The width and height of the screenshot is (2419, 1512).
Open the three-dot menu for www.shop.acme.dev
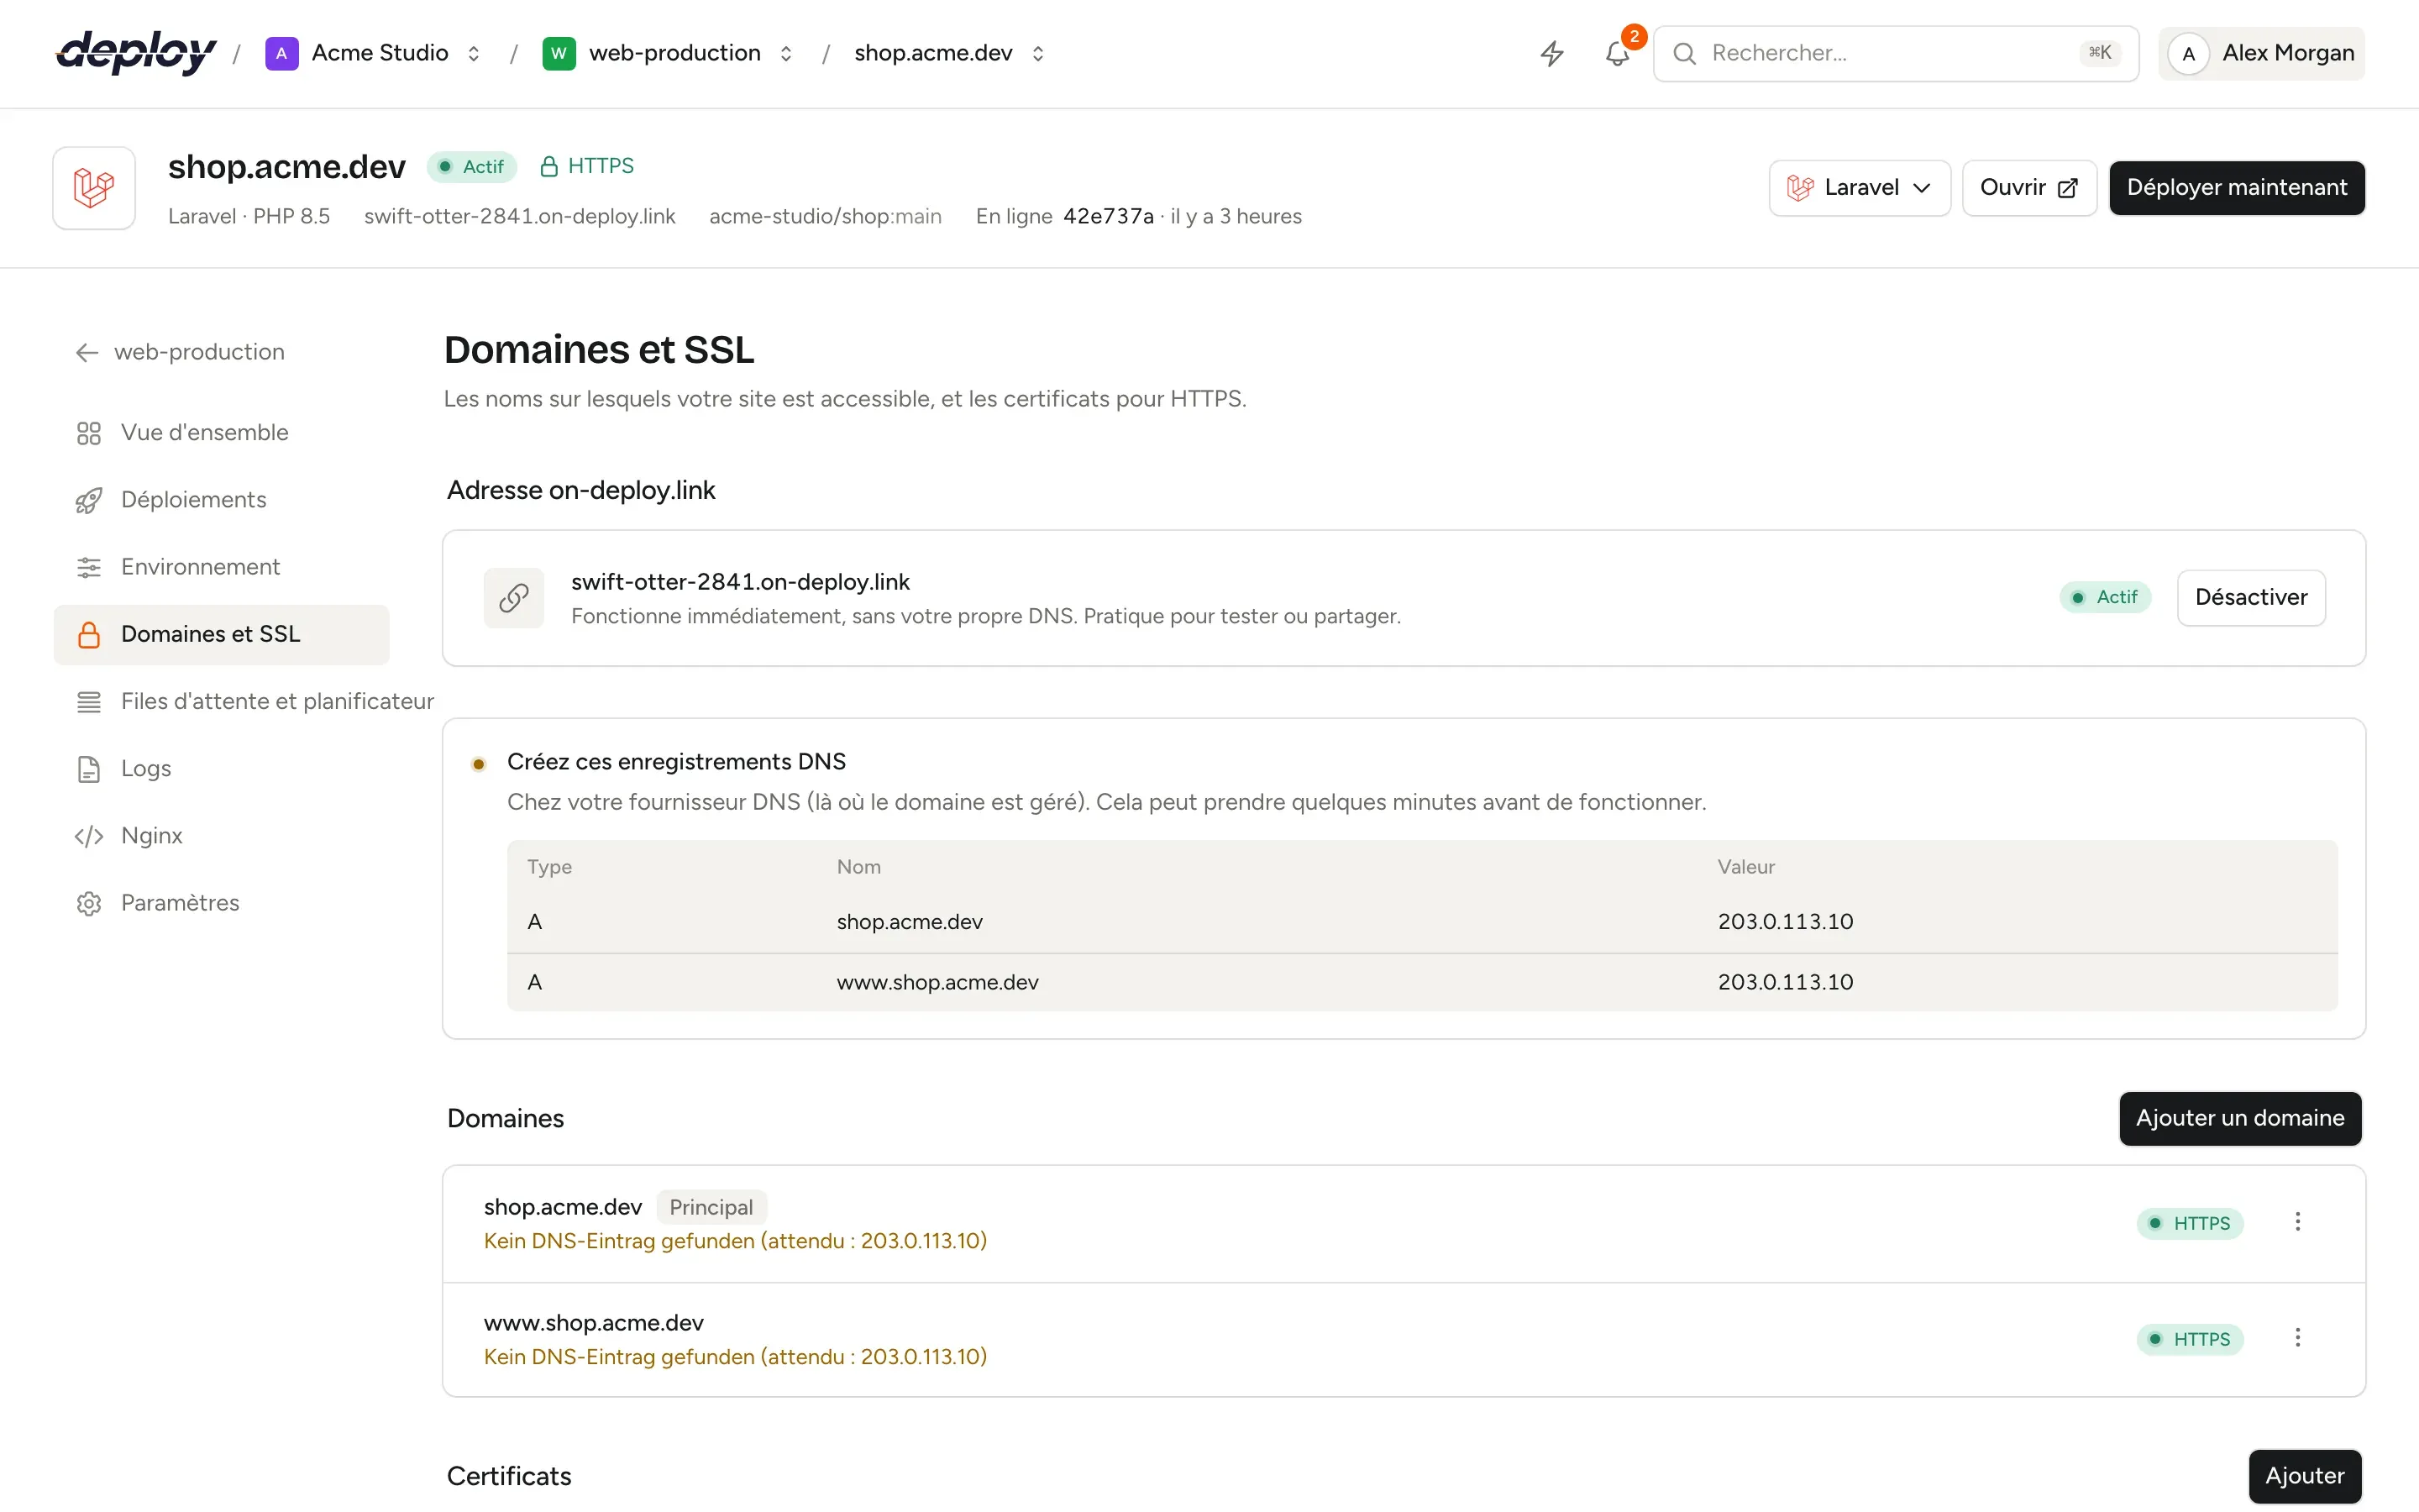tap(2297, 1338)
